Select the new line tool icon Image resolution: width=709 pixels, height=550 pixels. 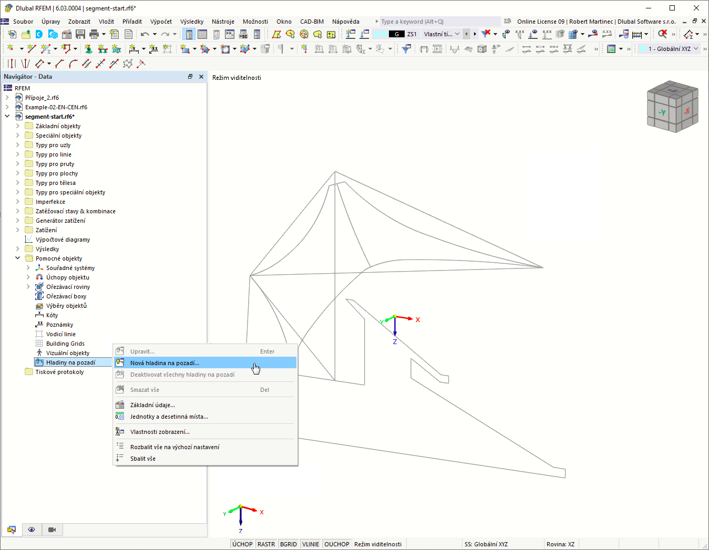(x=32, y=49)
